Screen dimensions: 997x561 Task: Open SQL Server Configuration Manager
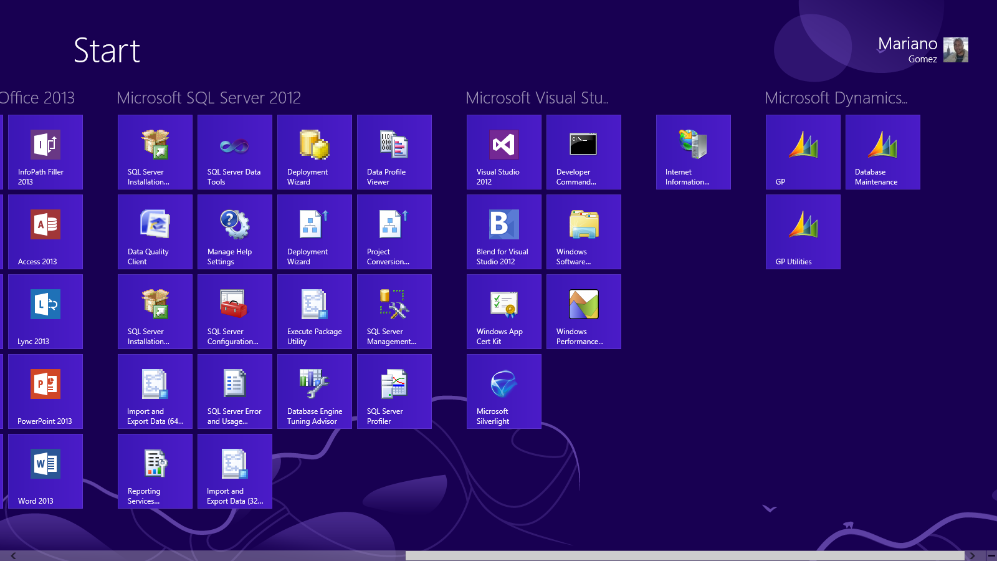pyautogui.click(x=235, y=312)
